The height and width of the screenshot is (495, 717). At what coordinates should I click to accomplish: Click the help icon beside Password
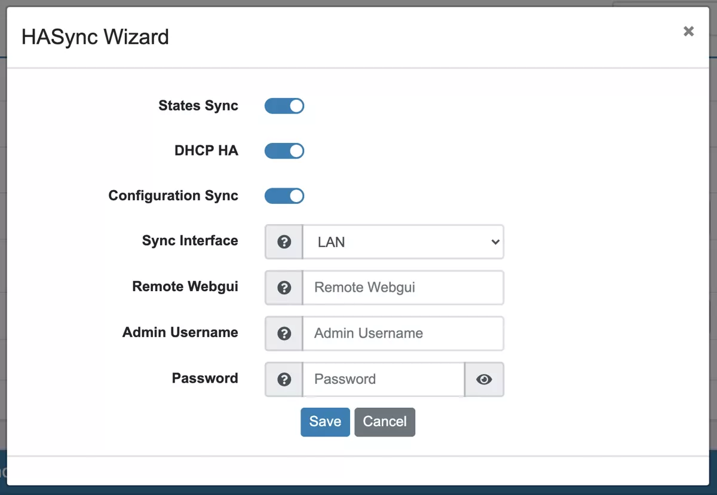(x=283, y=379)
